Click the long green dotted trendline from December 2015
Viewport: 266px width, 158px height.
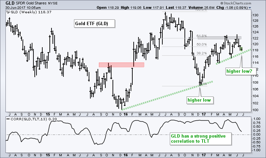point(167,95)
